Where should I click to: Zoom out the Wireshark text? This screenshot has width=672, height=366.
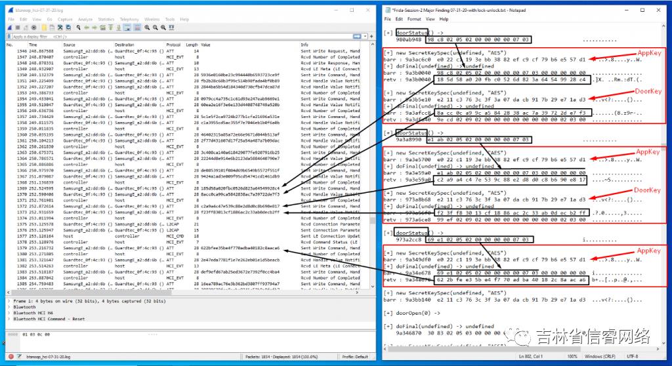coord(155,28)
